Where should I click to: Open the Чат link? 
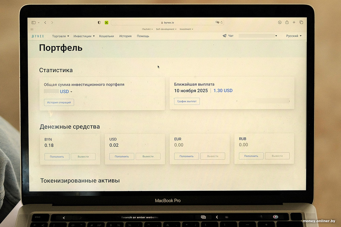click(x=231, y=36)
